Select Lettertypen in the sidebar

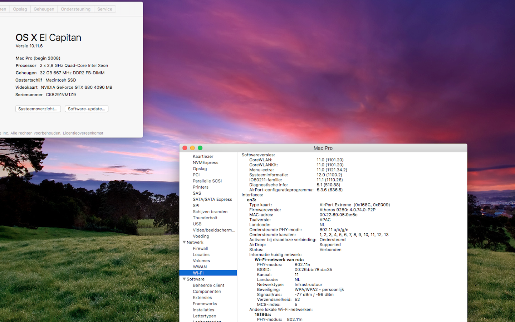tap(205, 316)
